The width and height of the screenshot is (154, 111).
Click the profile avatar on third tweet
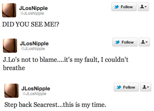point(11,91)
